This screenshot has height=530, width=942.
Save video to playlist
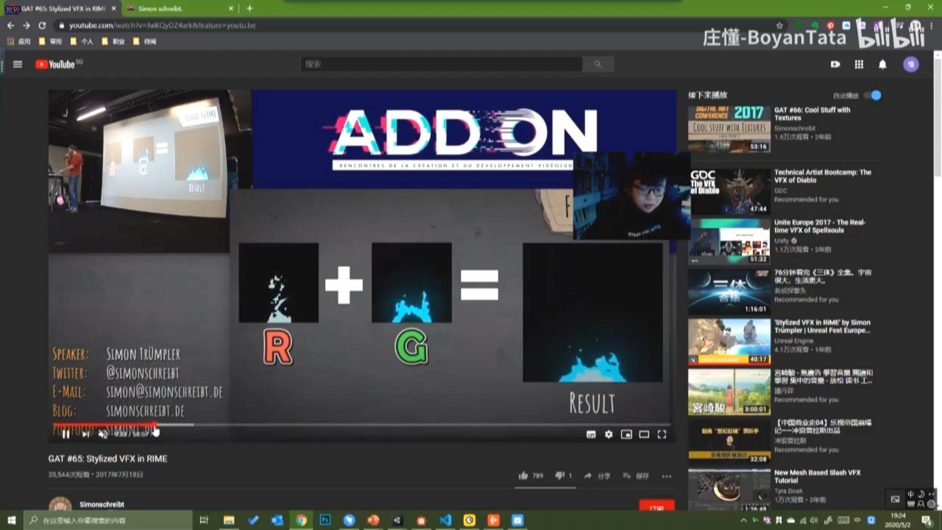636,476
